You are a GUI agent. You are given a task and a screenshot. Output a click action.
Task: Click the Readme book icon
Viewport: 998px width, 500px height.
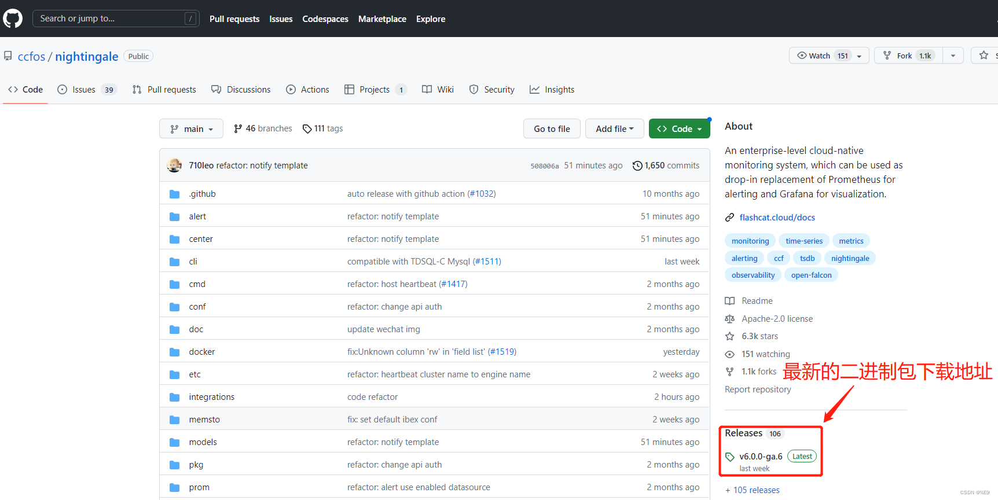[x=730, y=301]
